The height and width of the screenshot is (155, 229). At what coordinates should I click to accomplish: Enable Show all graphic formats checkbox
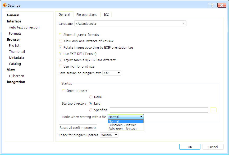[61, 35]
